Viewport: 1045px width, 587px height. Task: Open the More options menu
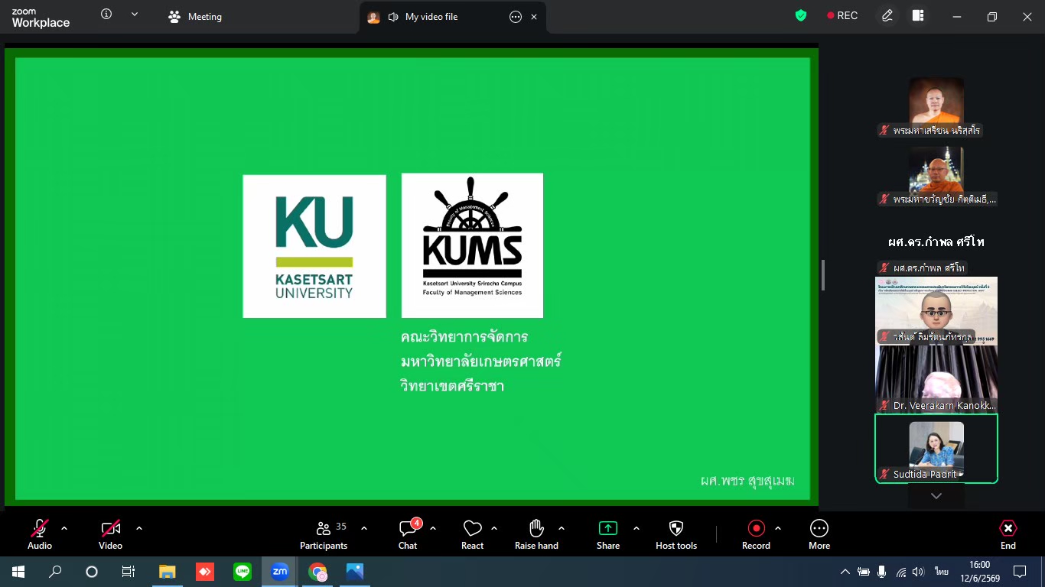(819, 534)
